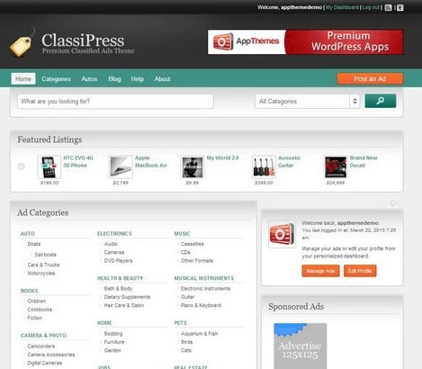Open the Fiction subcategory
The width and height of the screenshot is (422, 369).
pyautogui.click(x=35, y=318)
